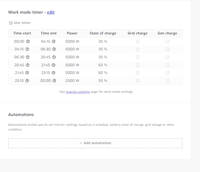Click the clock icon beside 21:45 end time
This screenshot has width=200, height=172.
54,65
